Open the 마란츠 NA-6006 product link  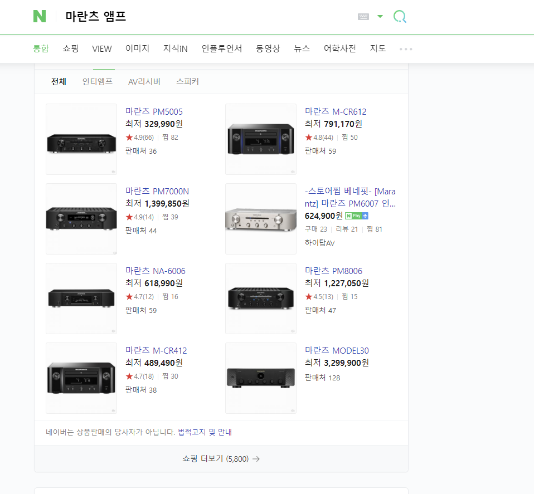click(156, 271)
